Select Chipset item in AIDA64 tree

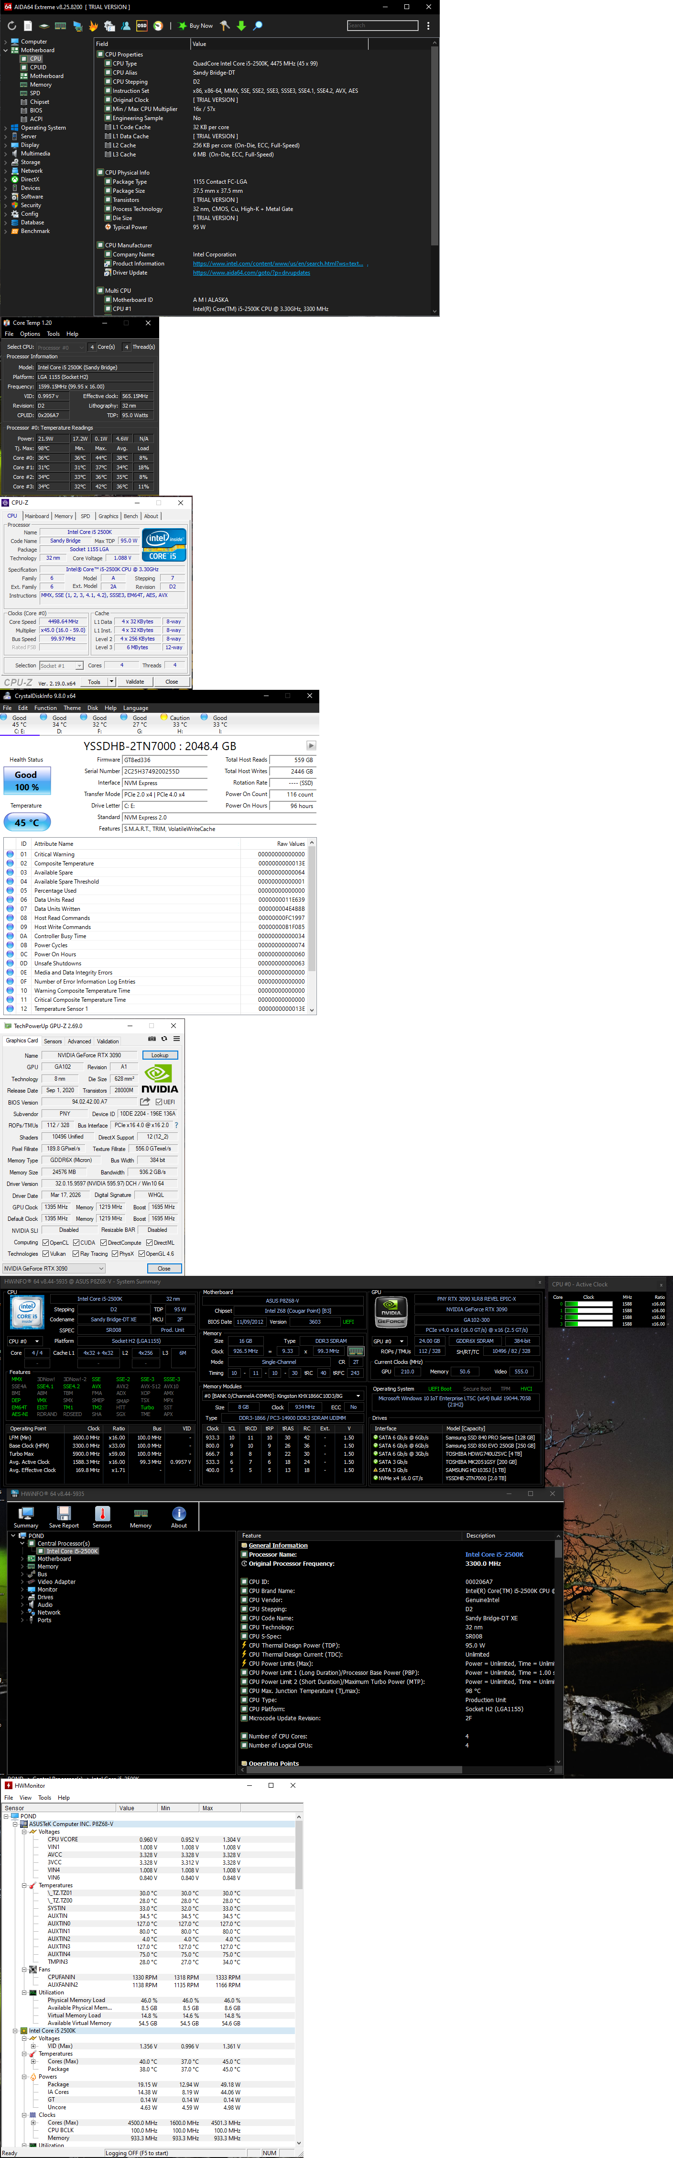[40, 102]
